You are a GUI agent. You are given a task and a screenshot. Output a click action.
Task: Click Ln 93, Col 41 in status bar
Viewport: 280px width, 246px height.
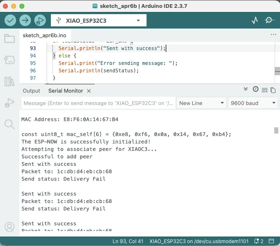coord(128,241)
